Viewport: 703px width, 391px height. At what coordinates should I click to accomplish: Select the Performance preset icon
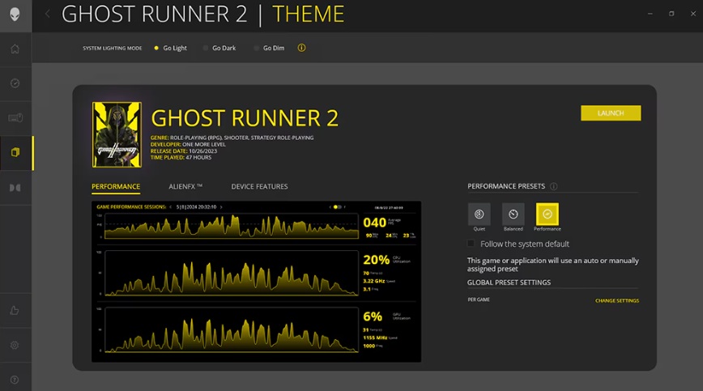547,214
